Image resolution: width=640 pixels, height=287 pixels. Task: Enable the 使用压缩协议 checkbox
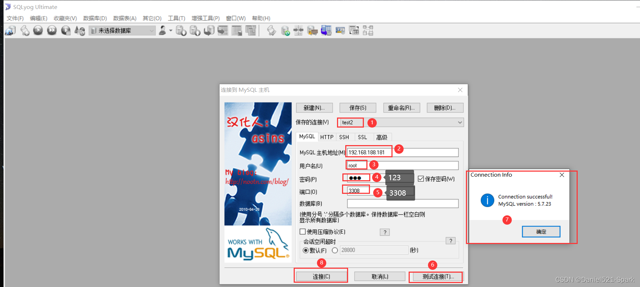pyautogui.click(x=303, y=232)
